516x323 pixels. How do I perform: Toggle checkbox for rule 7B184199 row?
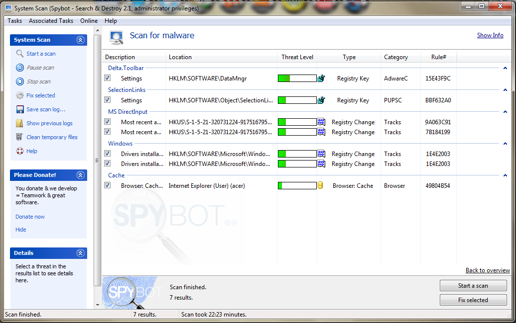[107, 132]
